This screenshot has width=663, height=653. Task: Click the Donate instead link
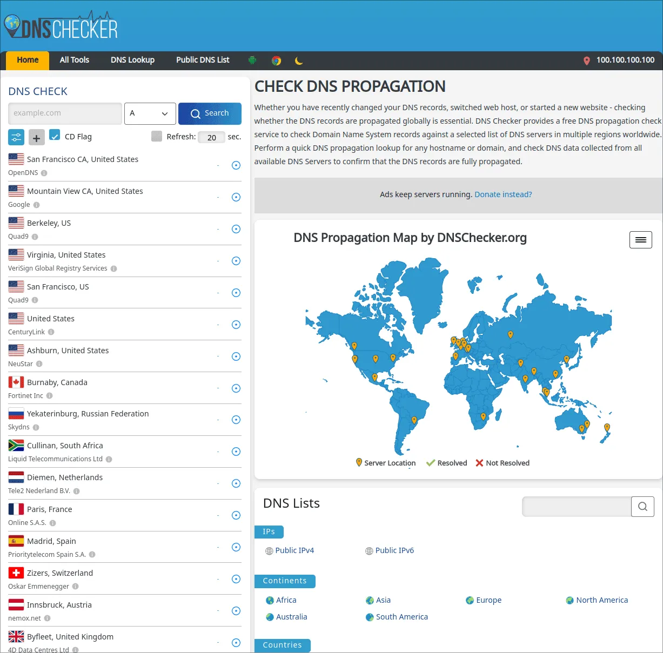(503, 194)
